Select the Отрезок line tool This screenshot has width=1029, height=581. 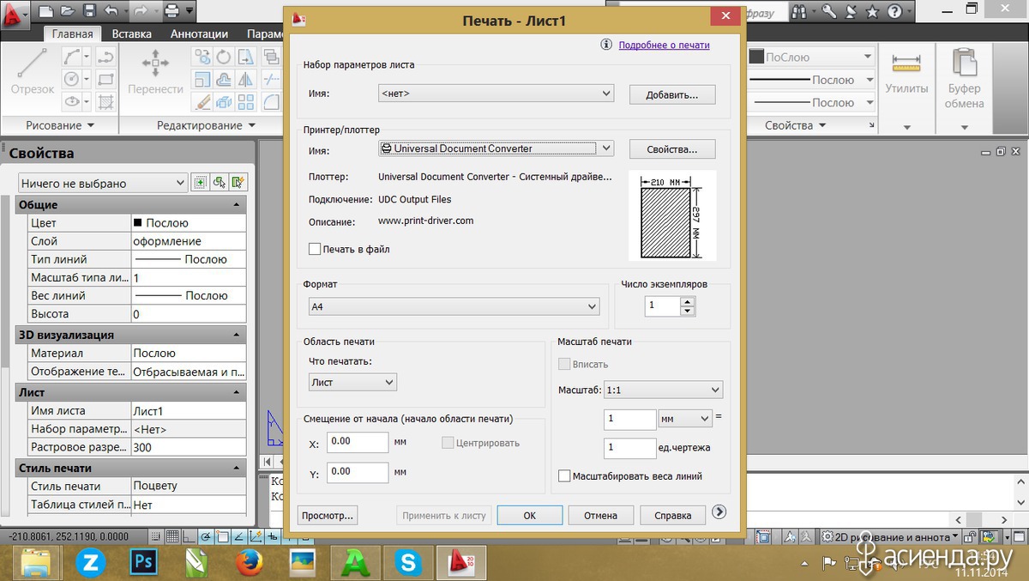click(x=33, y=72)
